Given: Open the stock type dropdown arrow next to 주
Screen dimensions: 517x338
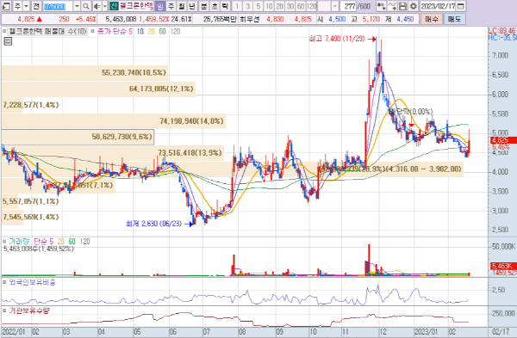Looking at the screenshot, I should click(27, 6).
